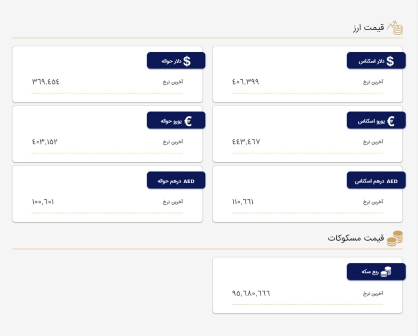Click the AED icon on درهم حواله
The height and width of the screenshot is (336, 418).
point(189,181)
